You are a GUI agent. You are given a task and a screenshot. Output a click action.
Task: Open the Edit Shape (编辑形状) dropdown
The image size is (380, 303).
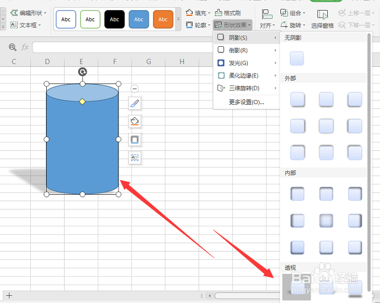click(x=28, y=12)
